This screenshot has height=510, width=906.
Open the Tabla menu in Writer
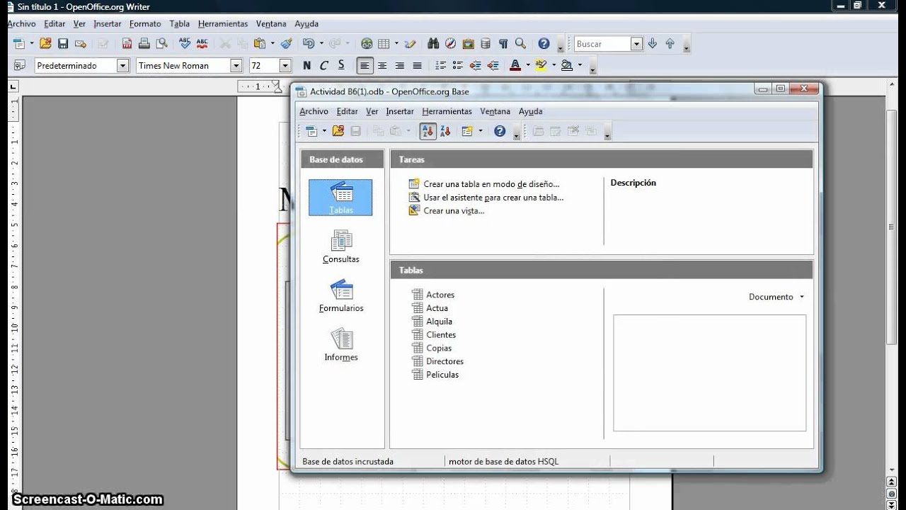179,23
